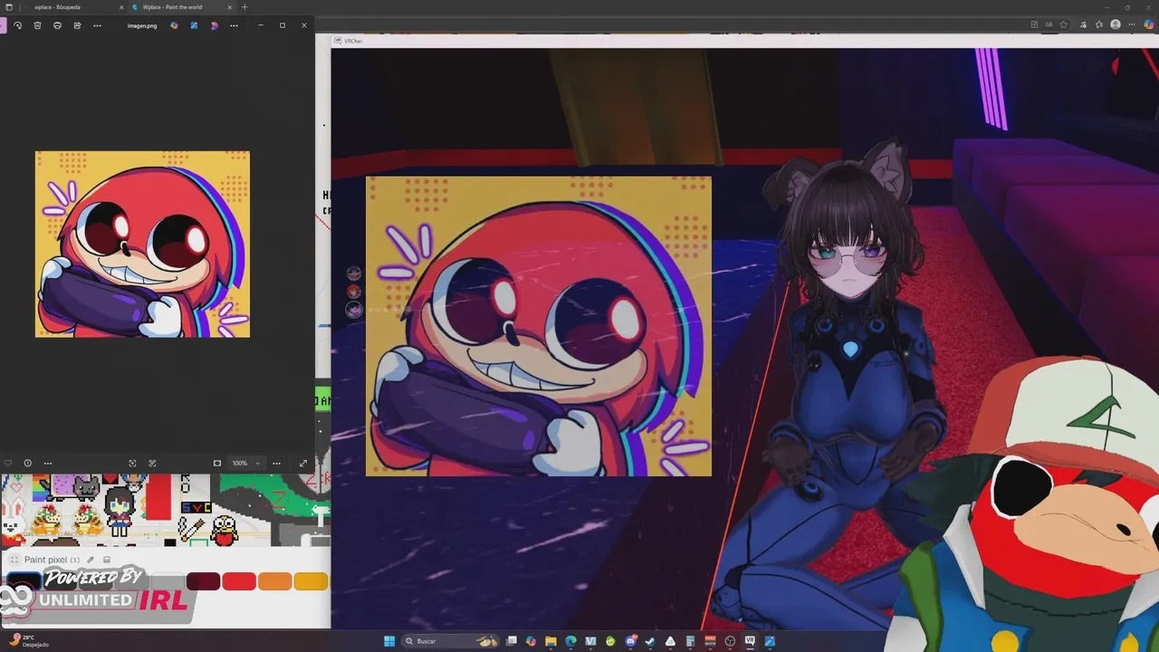Open Discord from taskbar
This screenshot has height=652, width=1159.
(631, 641)
